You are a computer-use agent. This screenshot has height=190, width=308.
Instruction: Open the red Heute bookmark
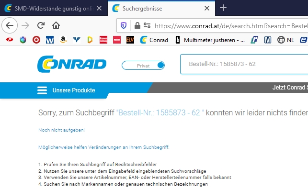tap(117, 40)
